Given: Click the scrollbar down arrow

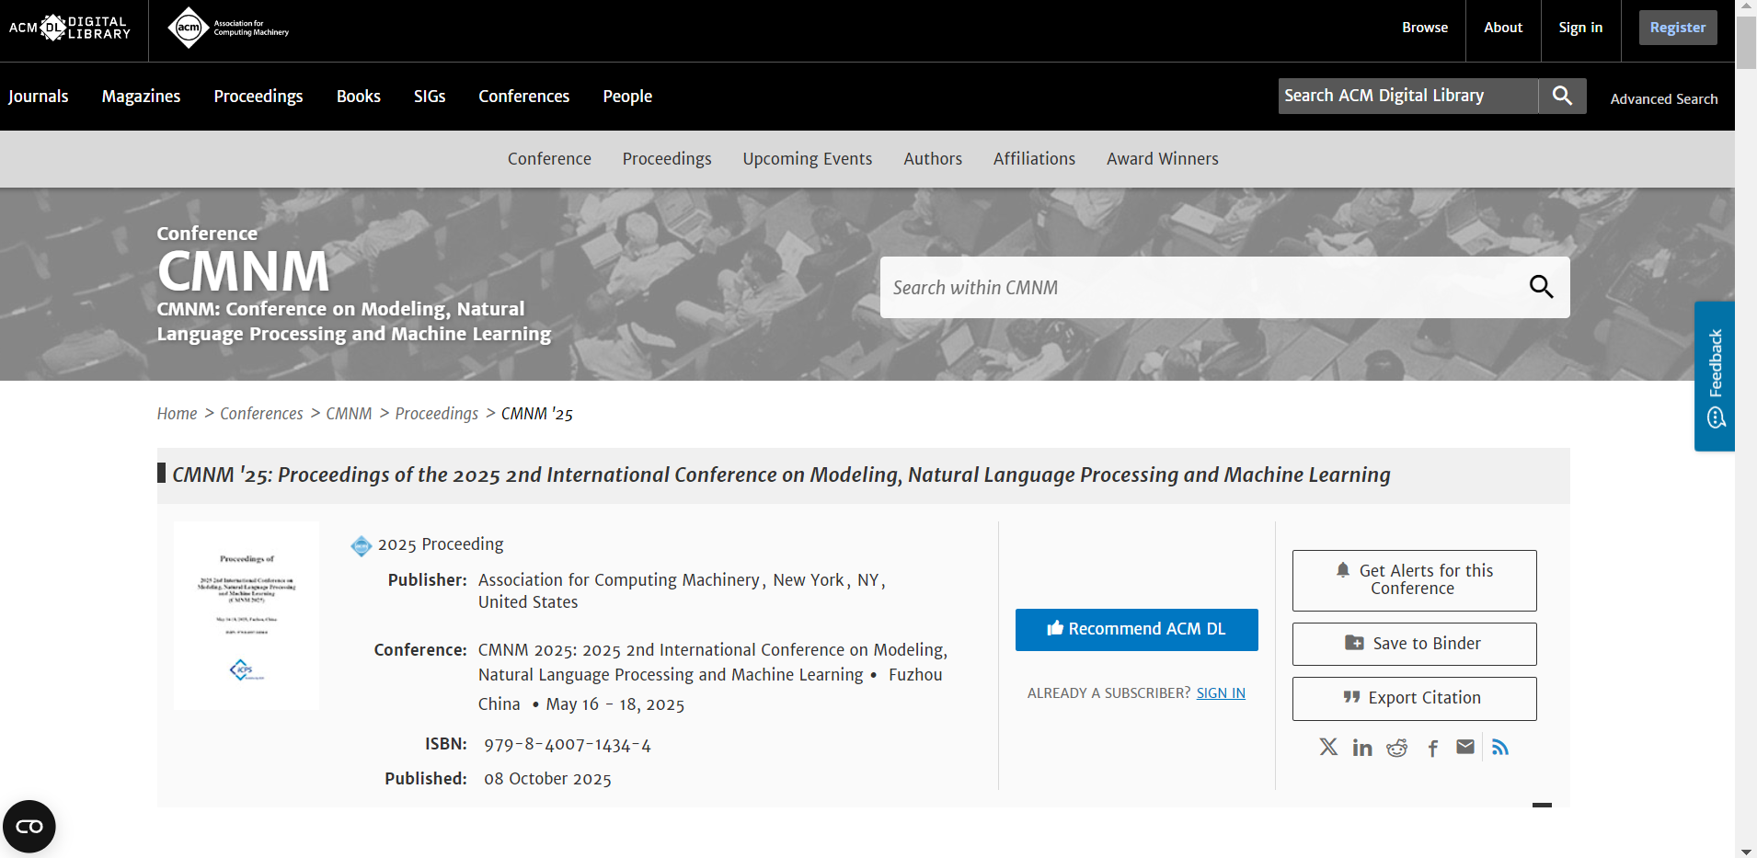Looking at the screenshot, I should [x=1746, y=851].
